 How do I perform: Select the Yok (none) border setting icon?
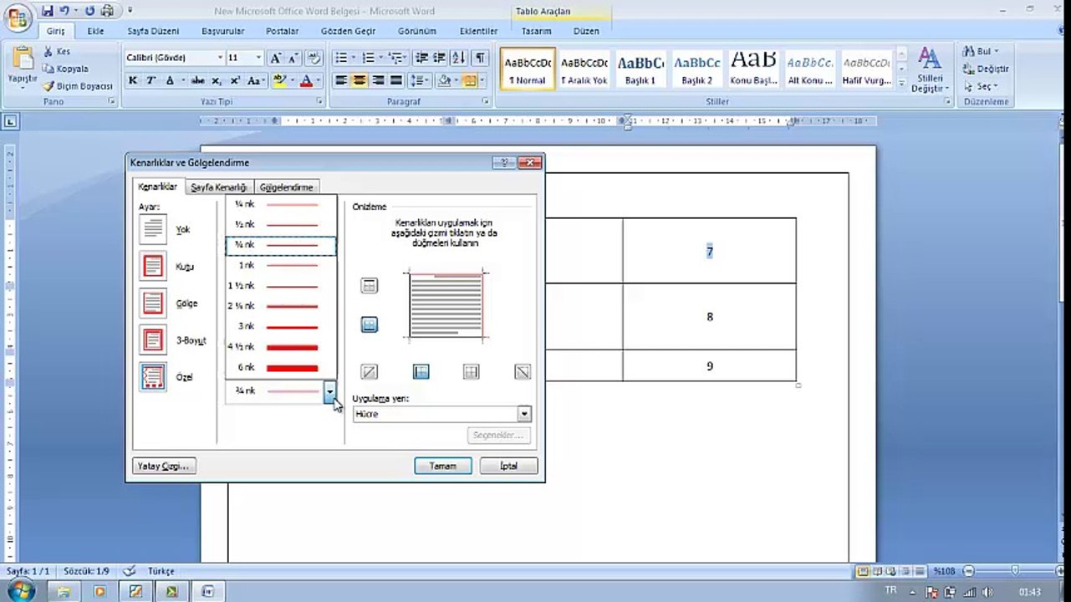[153, 228]
